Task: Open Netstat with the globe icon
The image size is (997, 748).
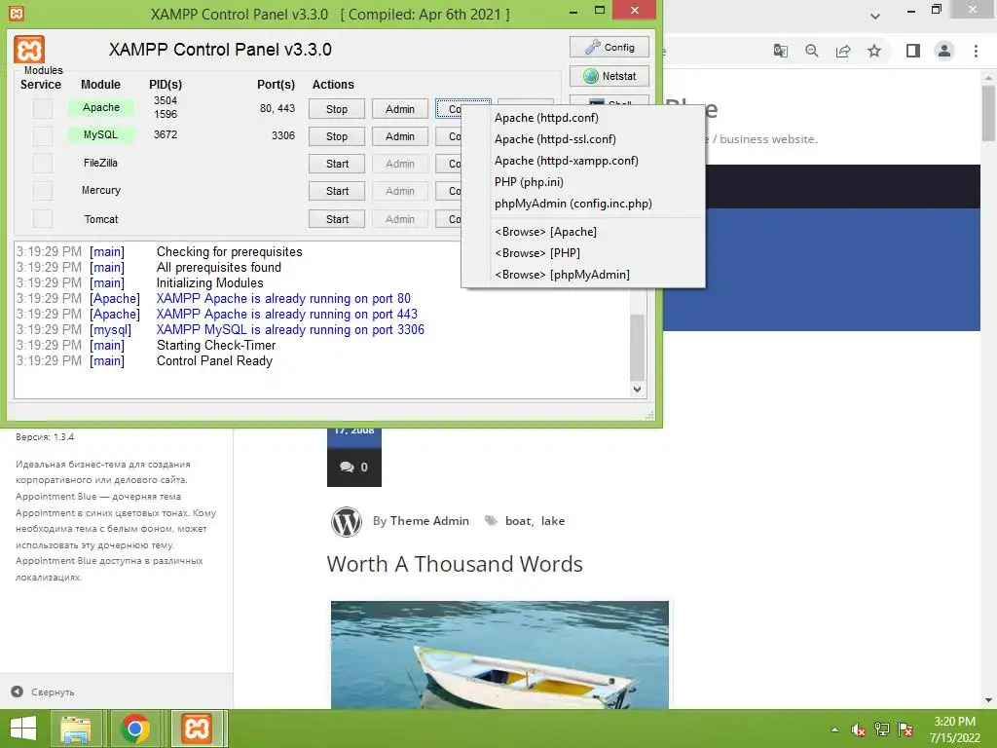Action: [609, 76]
